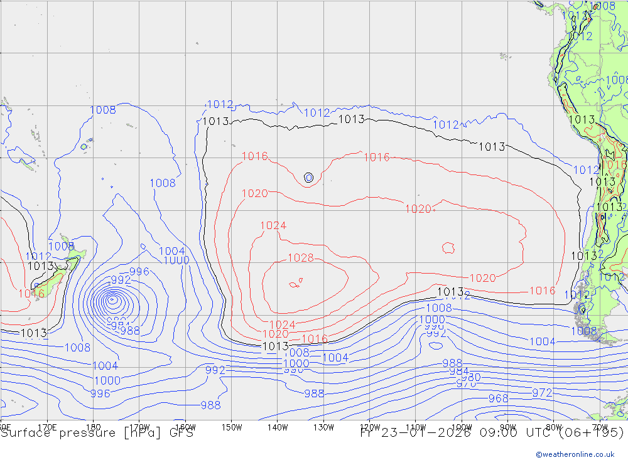Screen dimensions: 628x460
Task: Click the 150W longitude axis label
Action: (x=232, y=427)
